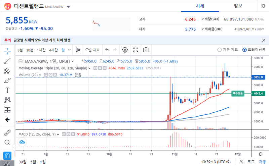Redo the chart action

click(115, 50)
